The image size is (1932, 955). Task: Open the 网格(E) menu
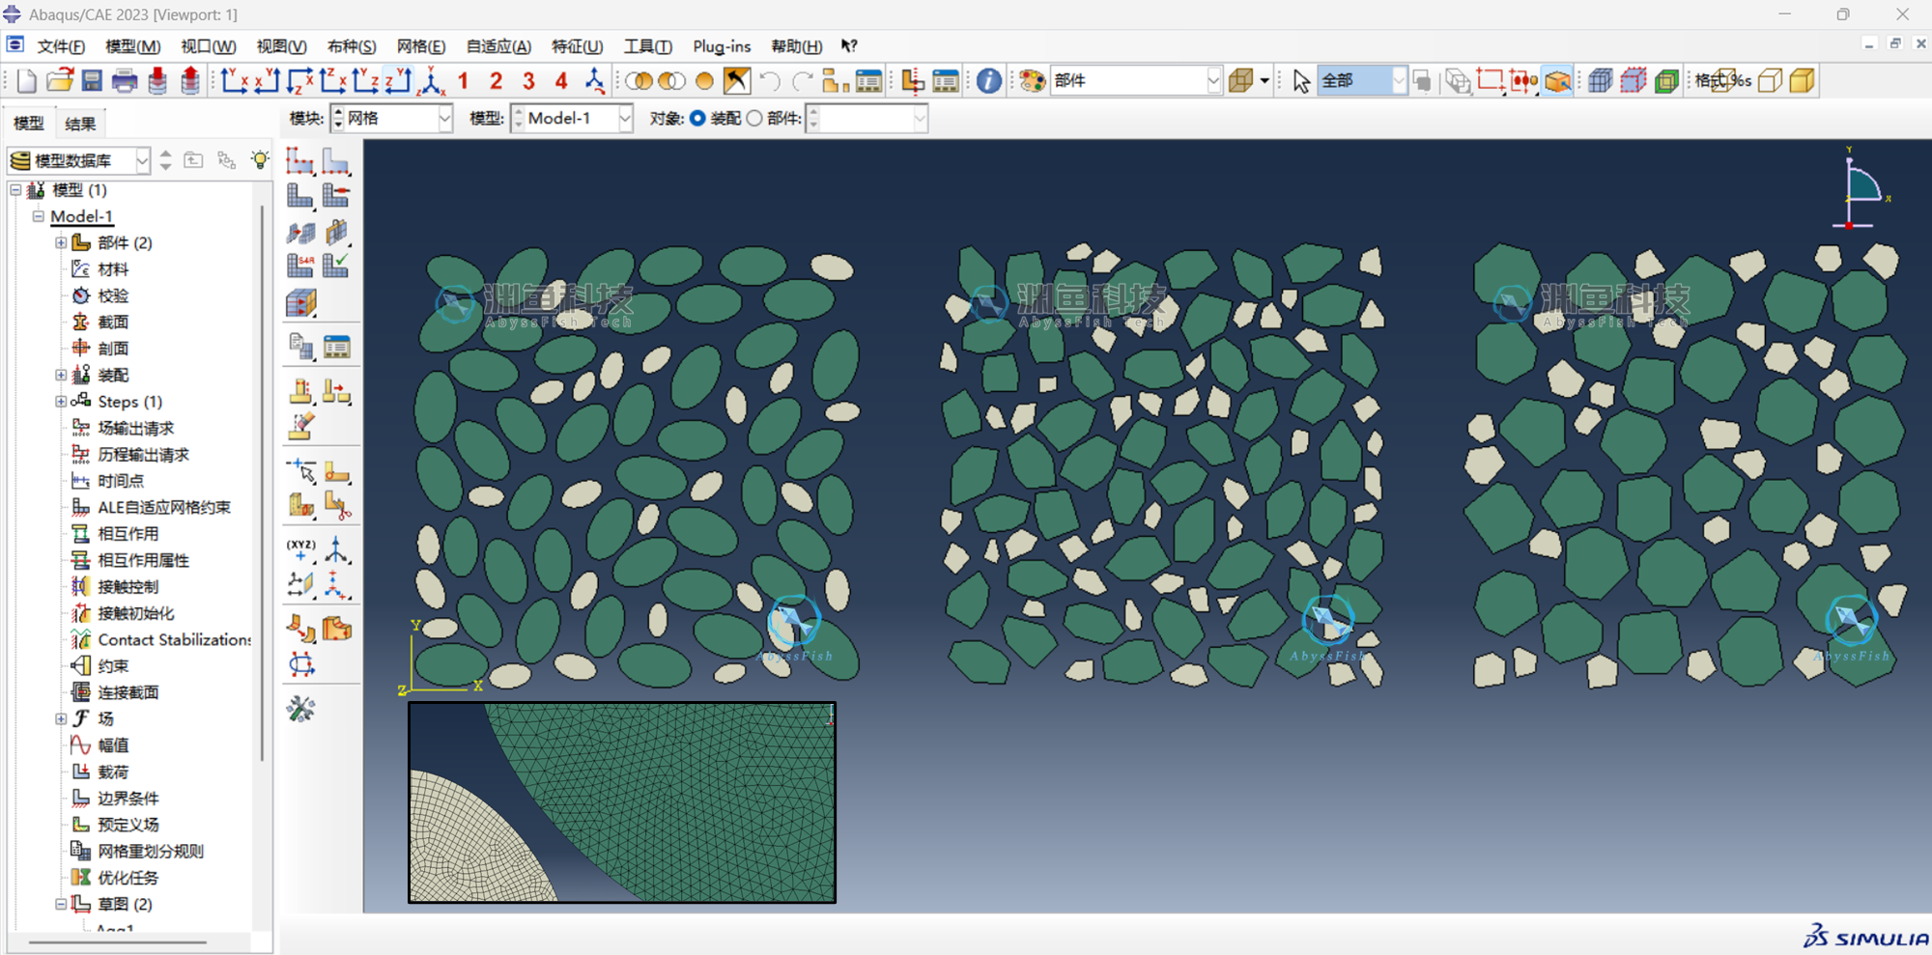click(421, 46)
